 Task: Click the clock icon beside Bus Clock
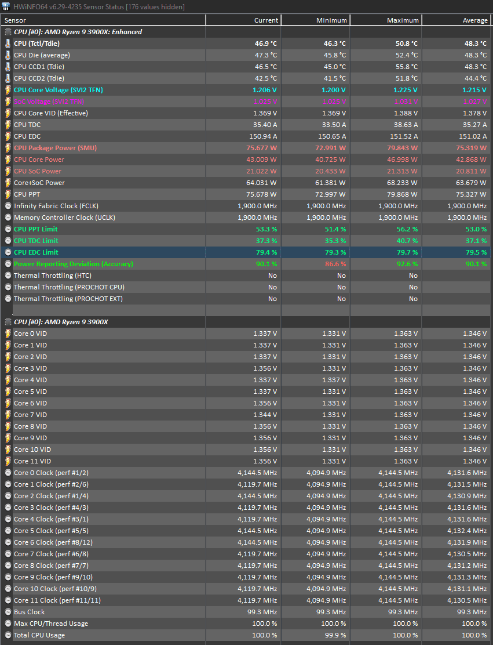[x=8, y=612]
